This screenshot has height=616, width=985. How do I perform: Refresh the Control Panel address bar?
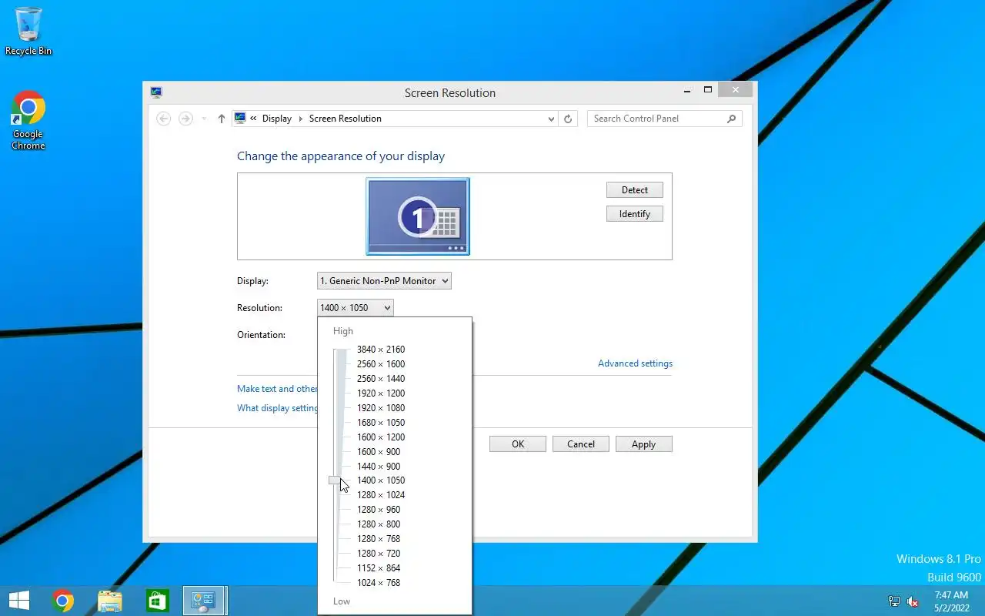pos(568,119)
